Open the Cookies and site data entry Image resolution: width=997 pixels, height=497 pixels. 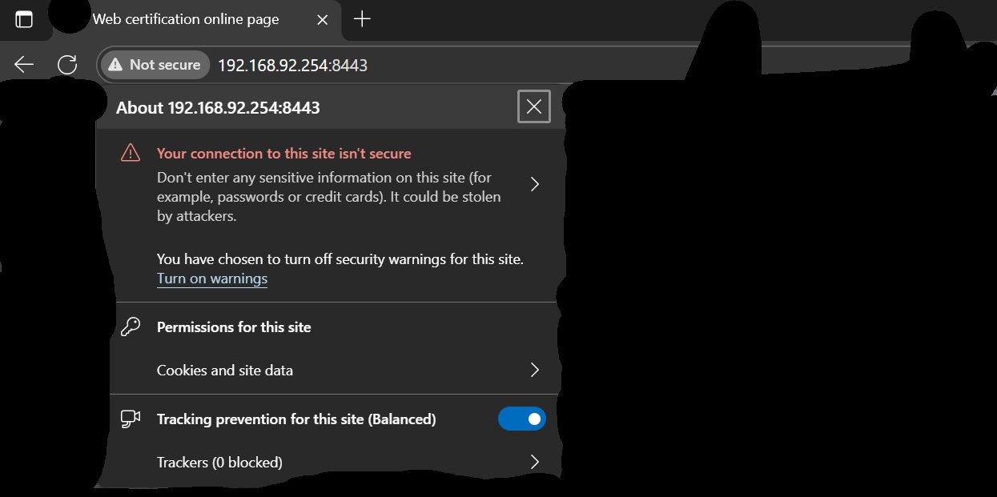(225, 370)
